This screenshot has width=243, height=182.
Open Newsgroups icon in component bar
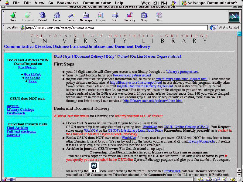tap(217, 180)
